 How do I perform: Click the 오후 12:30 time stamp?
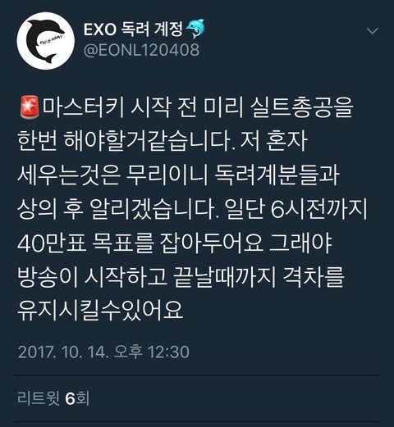click(x=151, y=352)
